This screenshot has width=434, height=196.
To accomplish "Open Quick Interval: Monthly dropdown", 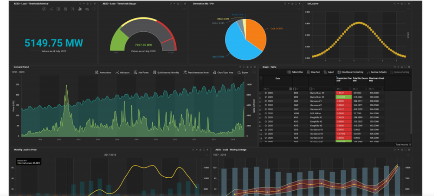I will 166,72.
